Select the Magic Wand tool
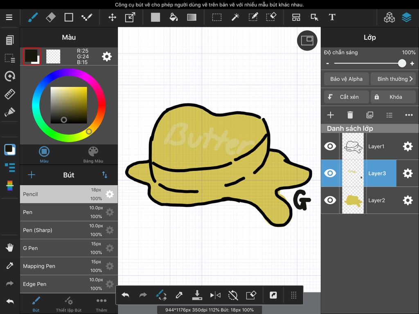The image size is (419, 314). [x=235, y=17]
